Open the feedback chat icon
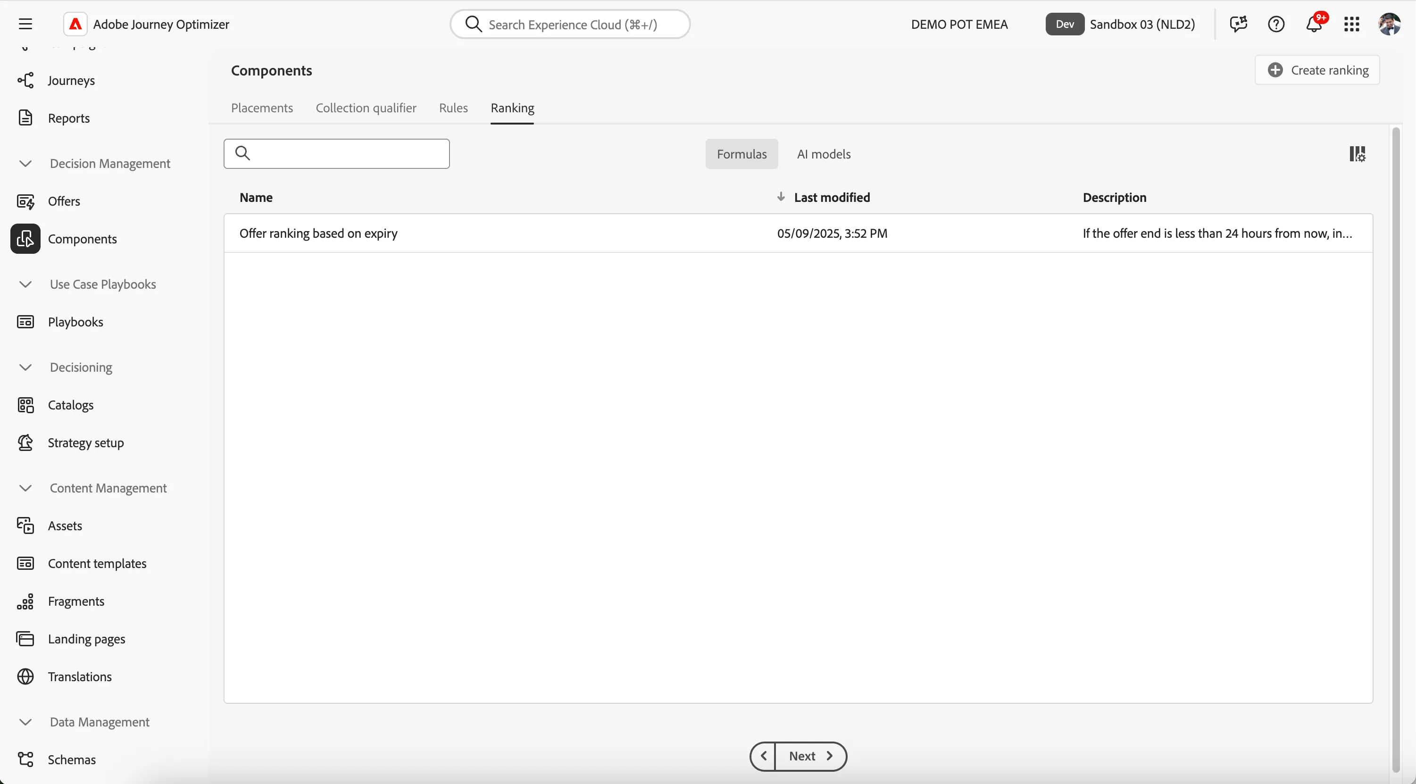The width and height of the screenshot is (1416, 784). (x=1239, y=24)
